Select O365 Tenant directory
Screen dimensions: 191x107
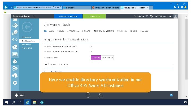27,37
